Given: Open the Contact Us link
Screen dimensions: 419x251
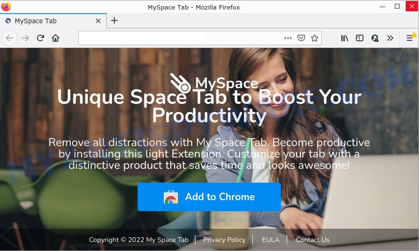Looking at the screenshot, I should (313, 240).
